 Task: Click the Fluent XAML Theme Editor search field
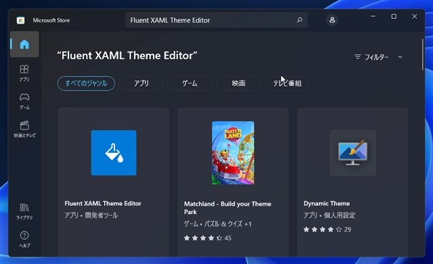216,20
